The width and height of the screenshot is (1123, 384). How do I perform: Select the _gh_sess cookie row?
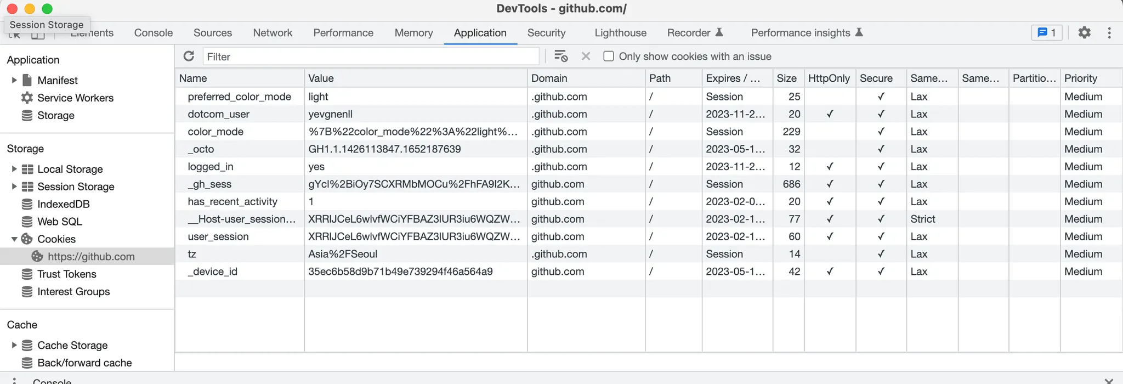(x=209, y=184)
